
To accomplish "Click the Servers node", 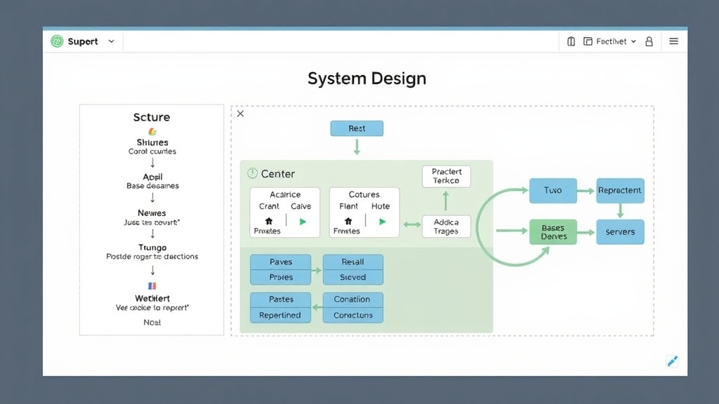I will pos(619,232).
